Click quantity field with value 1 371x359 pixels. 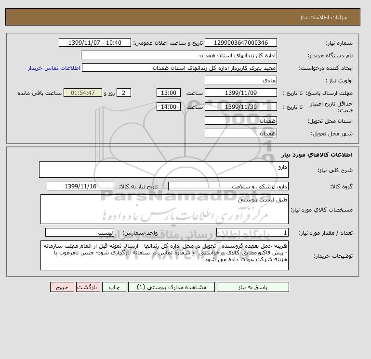point(252,232)
